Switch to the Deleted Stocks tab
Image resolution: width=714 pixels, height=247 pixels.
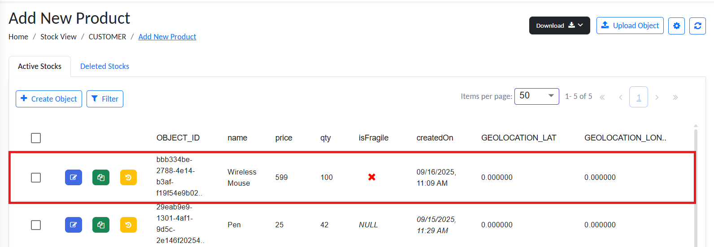click(104, 66)
